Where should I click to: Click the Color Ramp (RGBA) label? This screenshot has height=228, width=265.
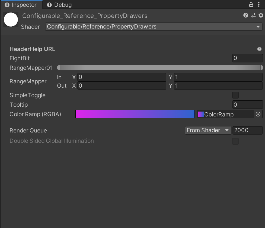[35, 114]
